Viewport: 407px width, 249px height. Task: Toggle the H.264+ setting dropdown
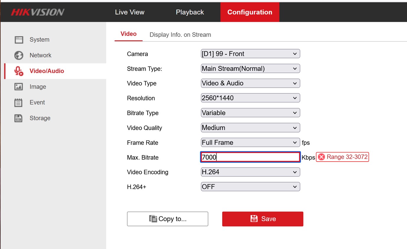(250, 187)
